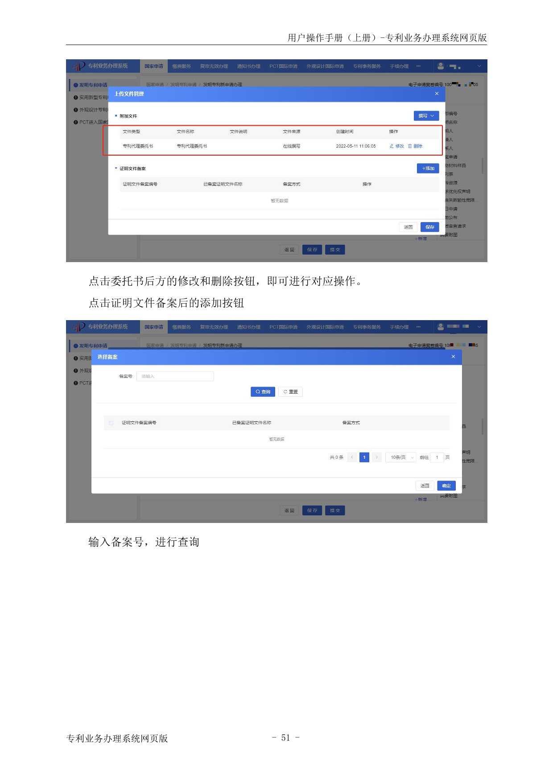The width and height of the screenshot is (553, 782).
Task: Click the 重置 reset icon button
Action: [x=290, y=392]
